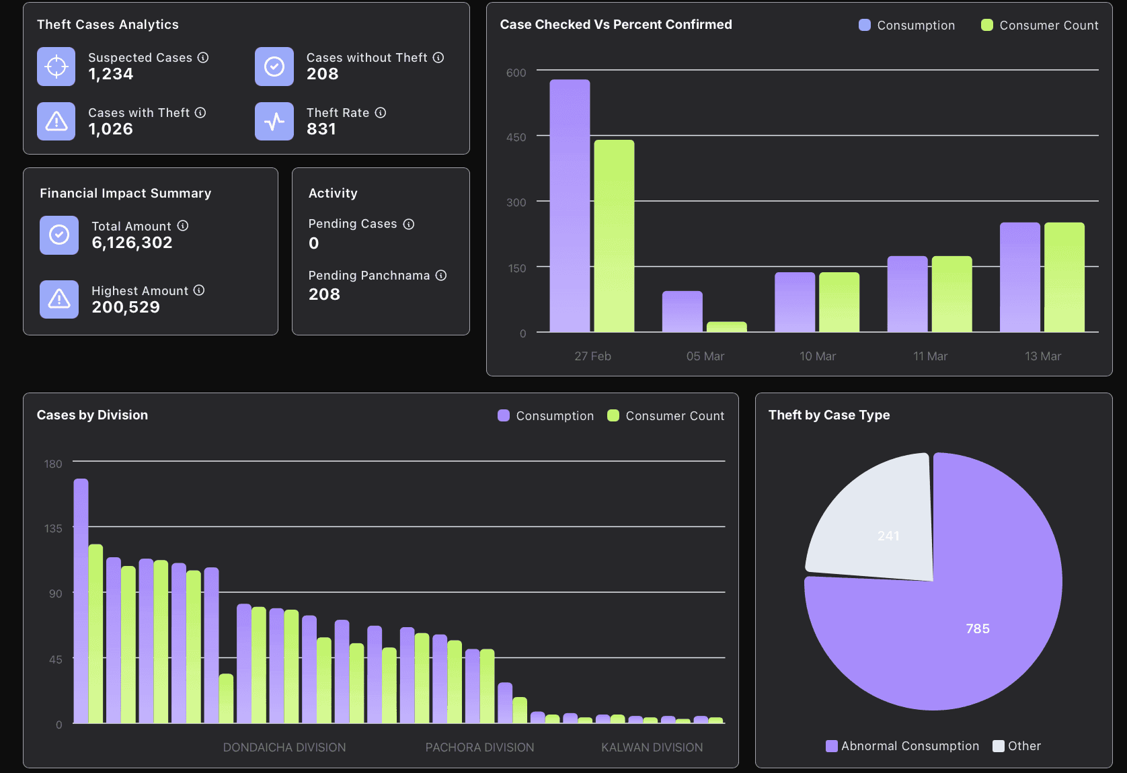Show info icon next to Theft Rate
Viewport: 1127px width, 773px height.
(x=381, y=113)
